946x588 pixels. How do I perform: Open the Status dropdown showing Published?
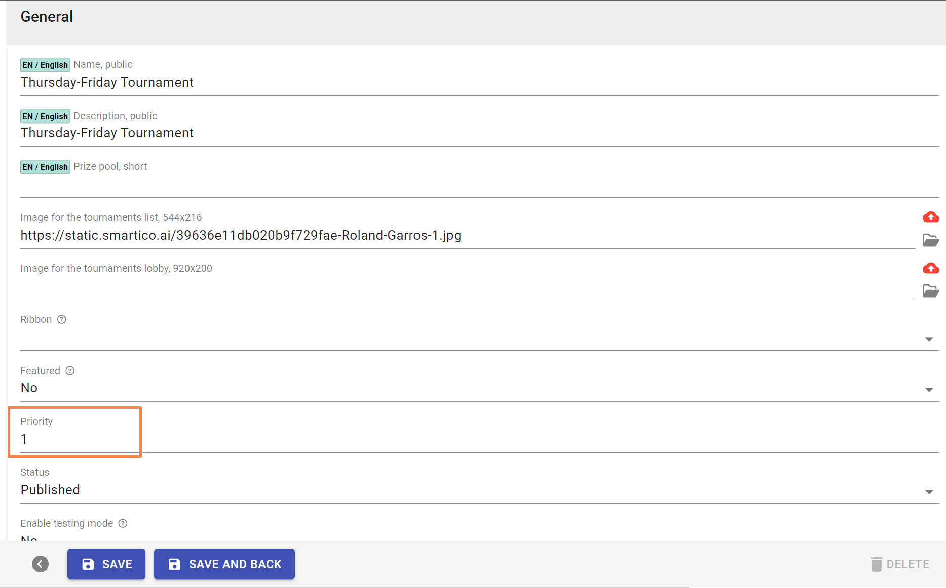coord(929,492)
